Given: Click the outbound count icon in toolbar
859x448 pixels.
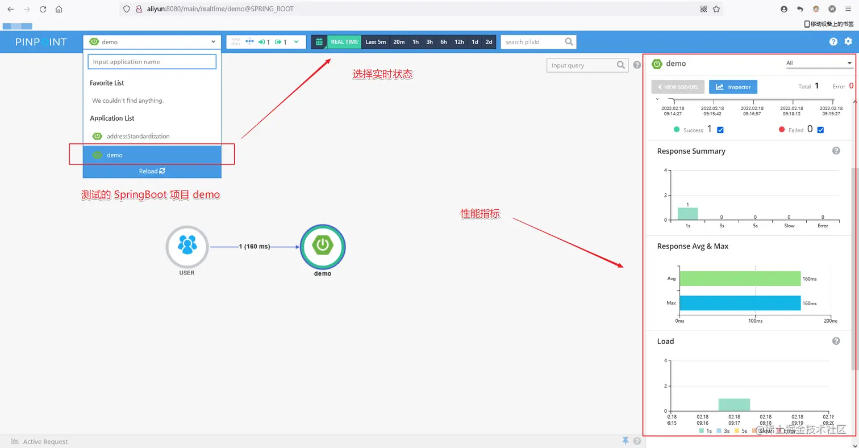Looking at the screenshot, I should (278, 42).
